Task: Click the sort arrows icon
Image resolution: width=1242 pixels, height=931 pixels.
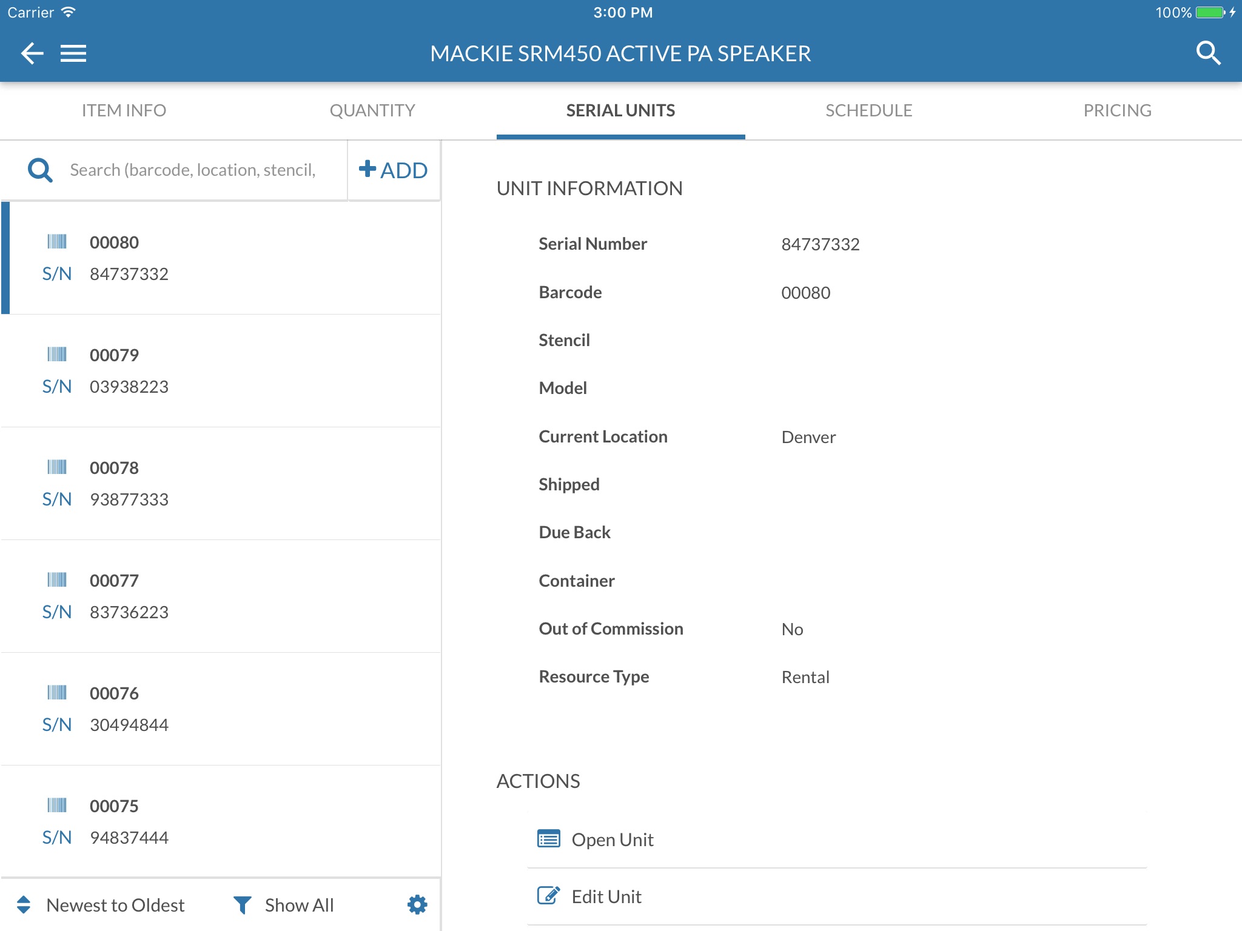Action: pos(24,904)
